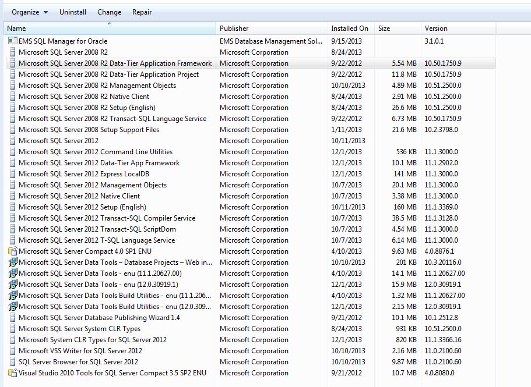Click the SQL Server 2008 R2 Data-Tier Application Project icon

coord(12,74)
